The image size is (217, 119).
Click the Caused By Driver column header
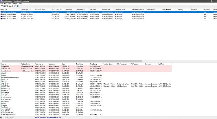(x=123, y=10)
